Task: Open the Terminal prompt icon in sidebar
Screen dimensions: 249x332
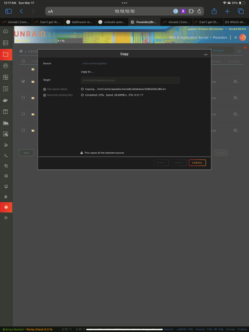Action: tap(6, 155)
